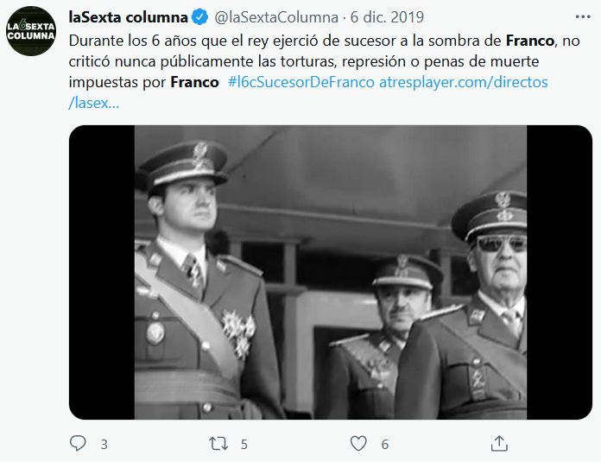Click the /lasex… link continuation
Viewport: 601px width, 462px height.
pyautogui.click(x=94, y=103)
